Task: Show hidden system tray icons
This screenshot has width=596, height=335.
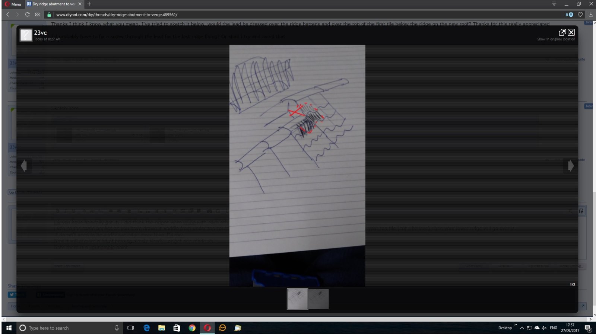Action: pos(522,328)
